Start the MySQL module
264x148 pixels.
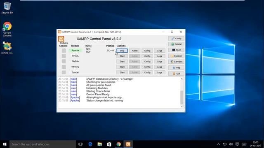pos(122,56)
